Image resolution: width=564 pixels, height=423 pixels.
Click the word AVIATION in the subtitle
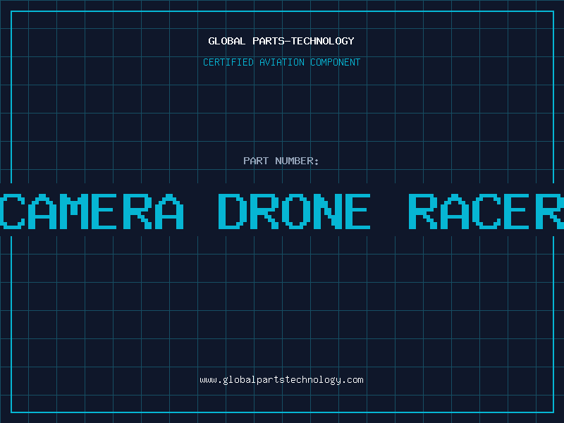[x=282, y=62]
